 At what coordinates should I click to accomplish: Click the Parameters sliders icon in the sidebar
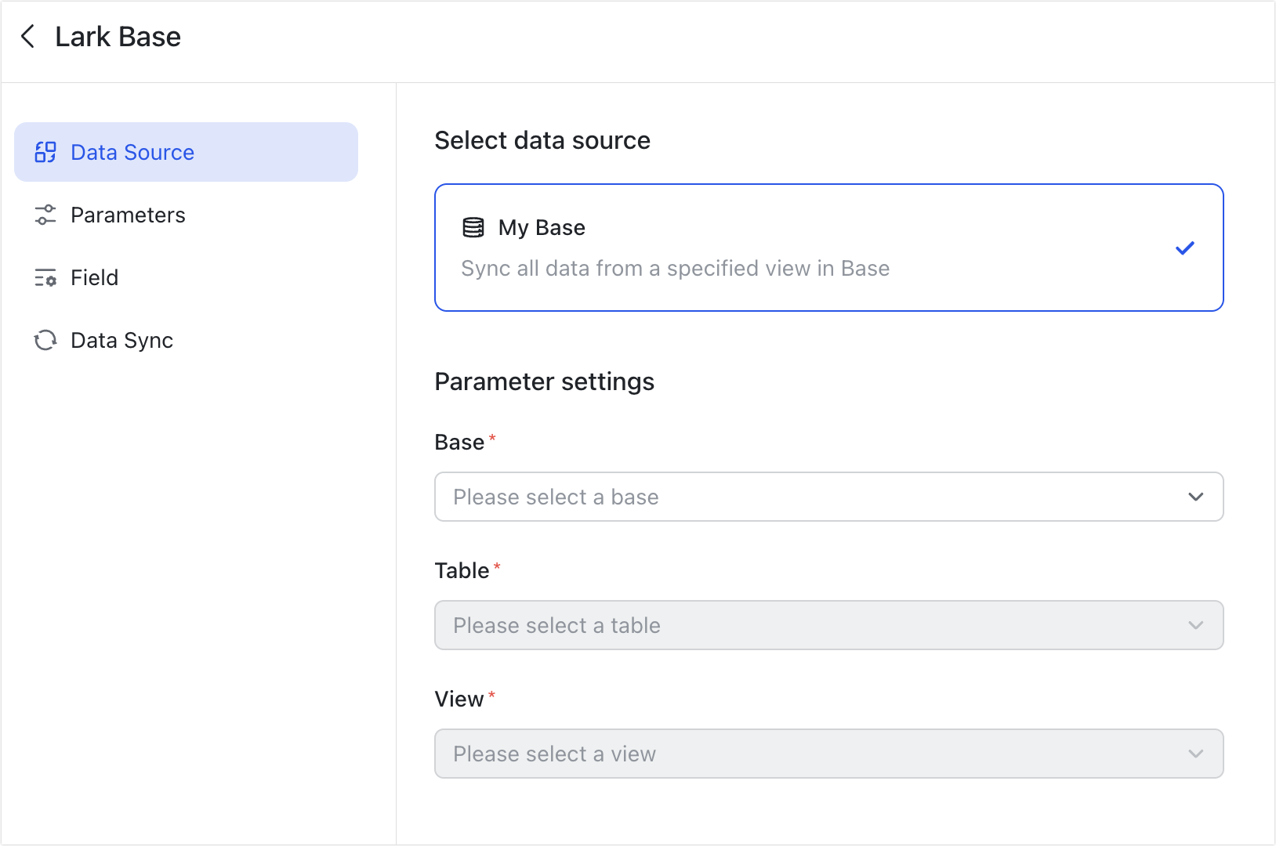(x=45, y=215)
